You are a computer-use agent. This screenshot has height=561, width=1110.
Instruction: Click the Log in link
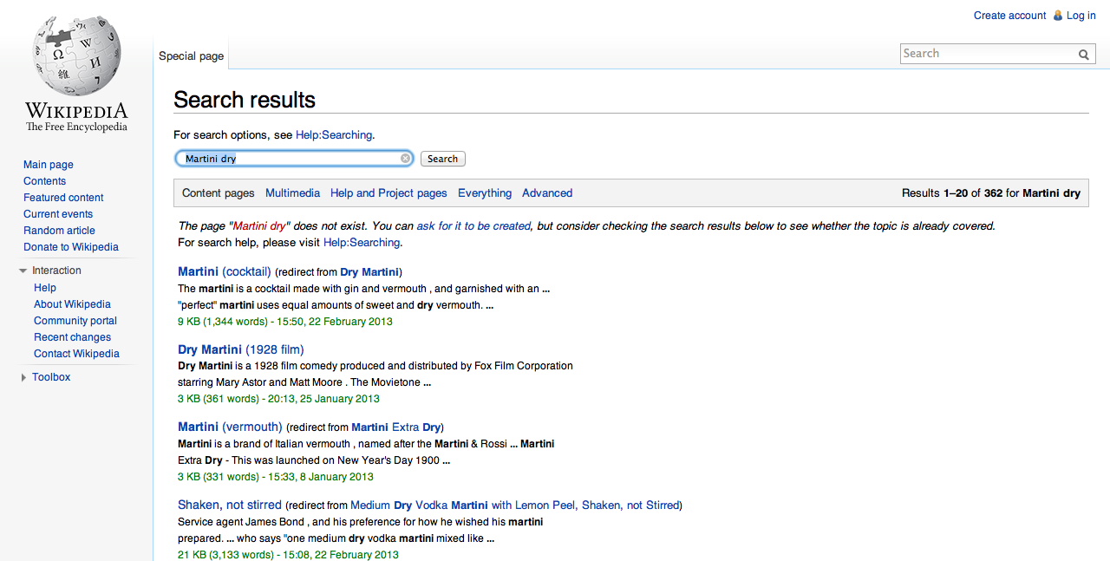pyautogui.click(x=1081, y=16)
